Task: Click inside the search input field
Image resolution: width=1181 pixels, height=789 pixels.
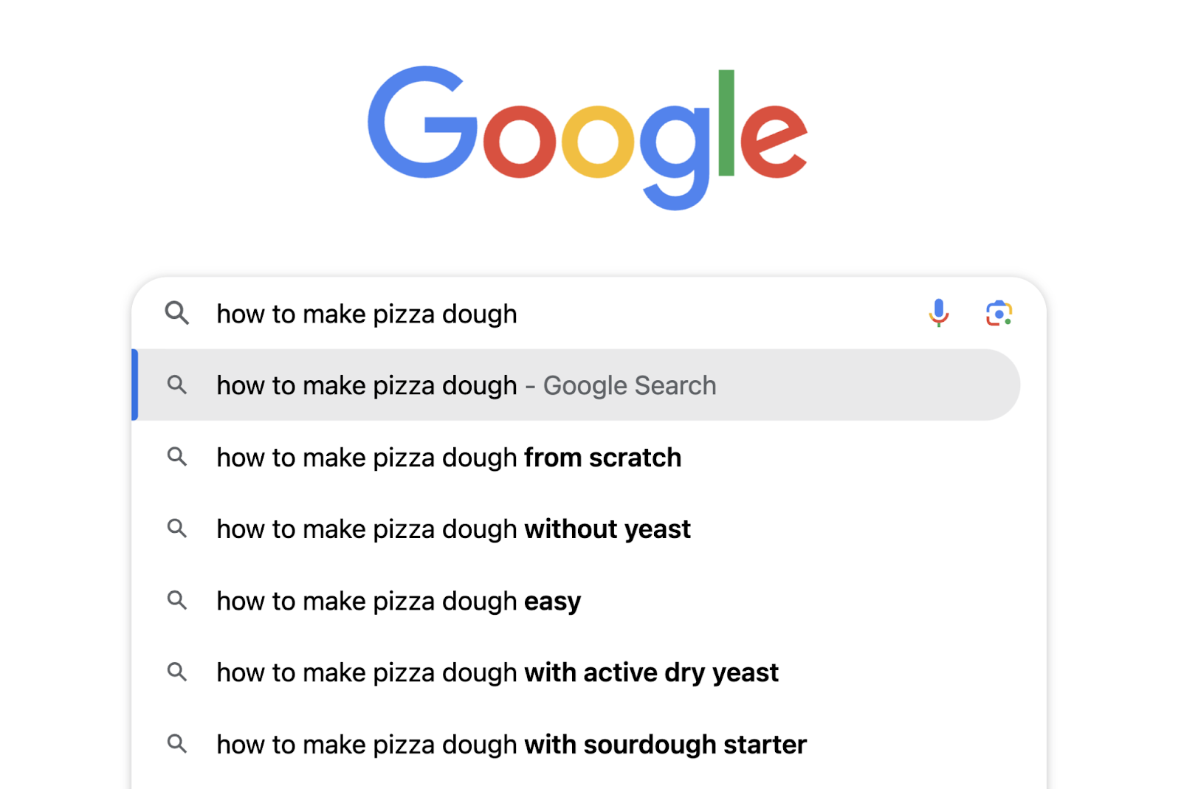Action: tap(590, 313)
